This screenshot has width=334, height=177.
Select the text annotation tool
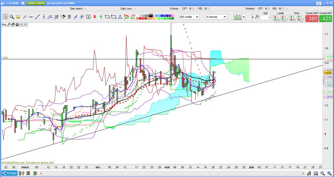89,17
